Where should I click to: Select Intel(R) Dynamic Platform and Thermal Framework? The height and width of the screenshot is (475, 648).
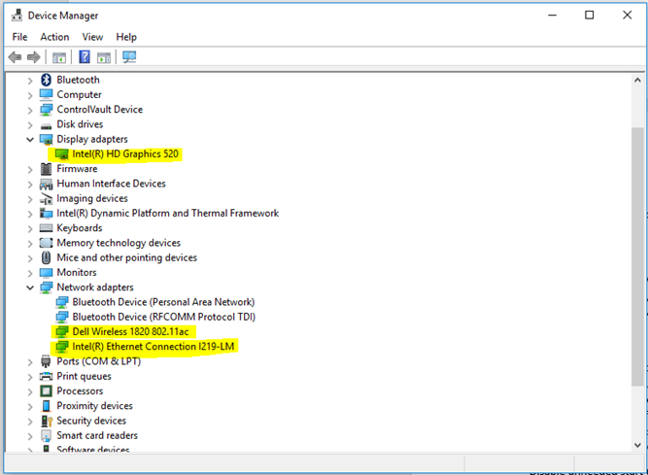point(167,213)
